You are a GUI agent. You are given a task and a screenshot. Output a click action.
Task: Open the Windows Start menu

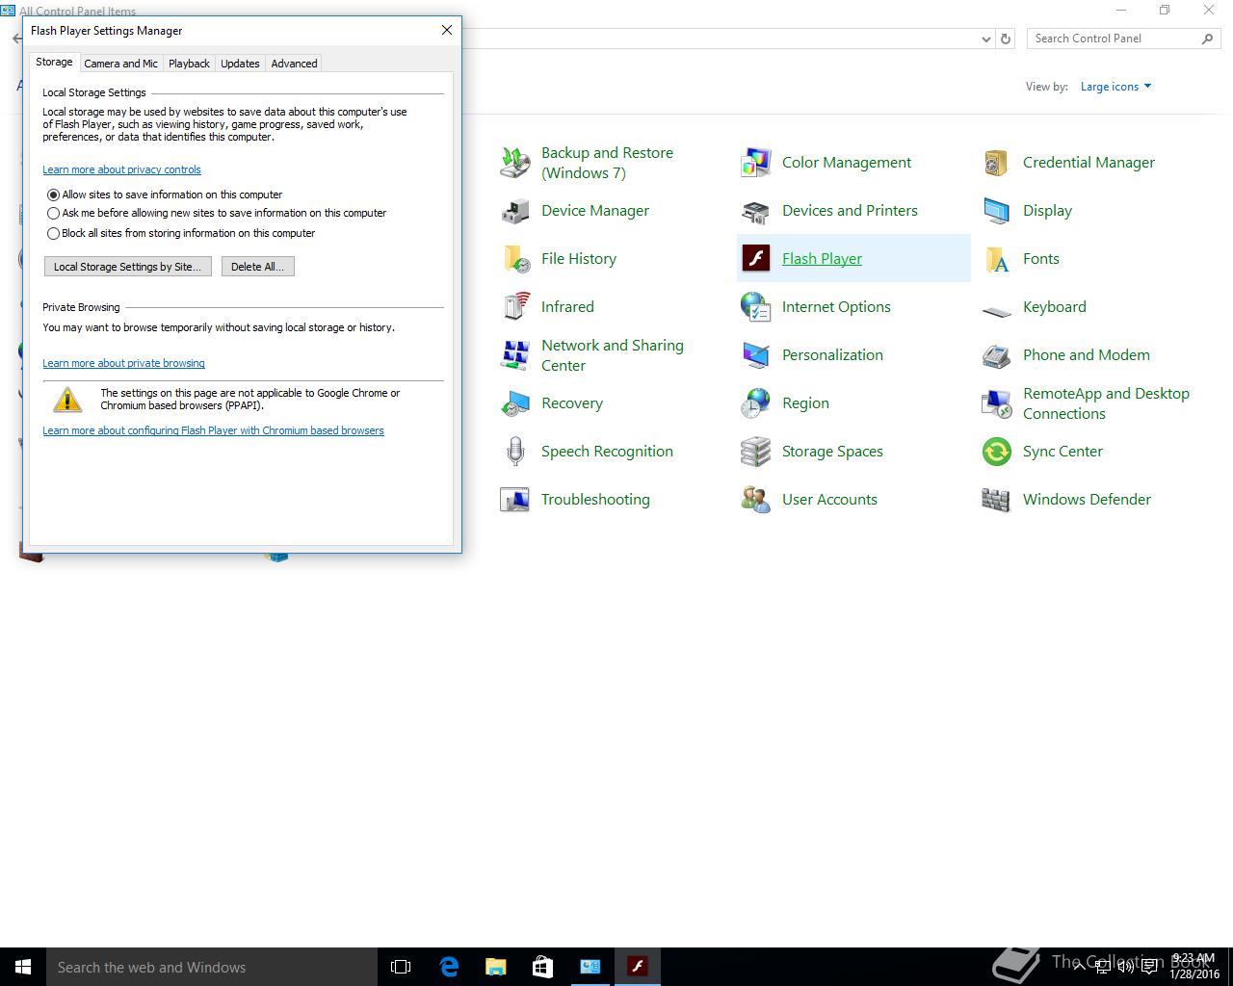(23, 967)
